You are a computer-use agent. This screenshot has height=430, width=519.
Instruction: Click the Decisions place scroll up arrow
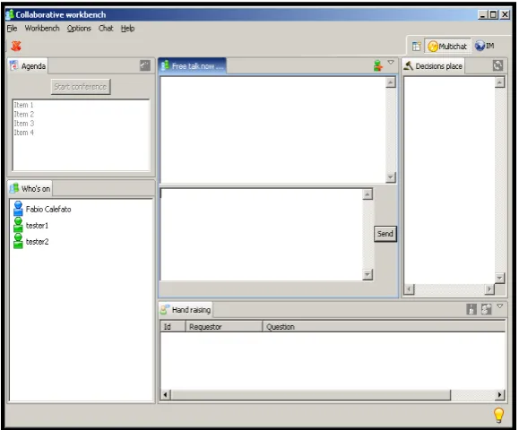pyautogui.click(x=499, y=82)
